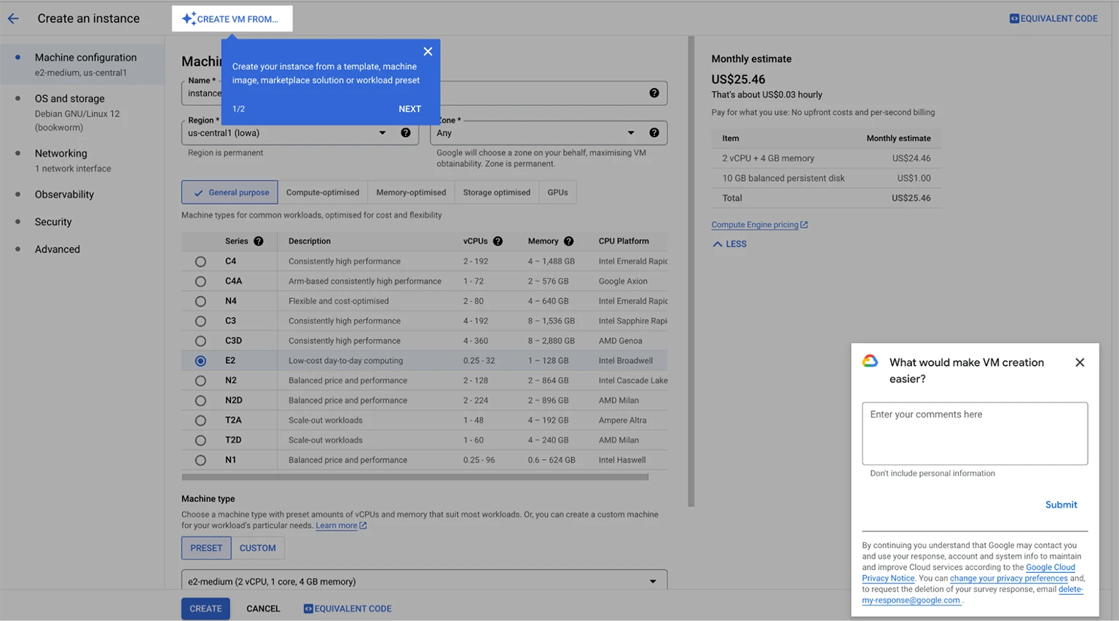Switch to the General purpose tab

click(x=229, y=192)
